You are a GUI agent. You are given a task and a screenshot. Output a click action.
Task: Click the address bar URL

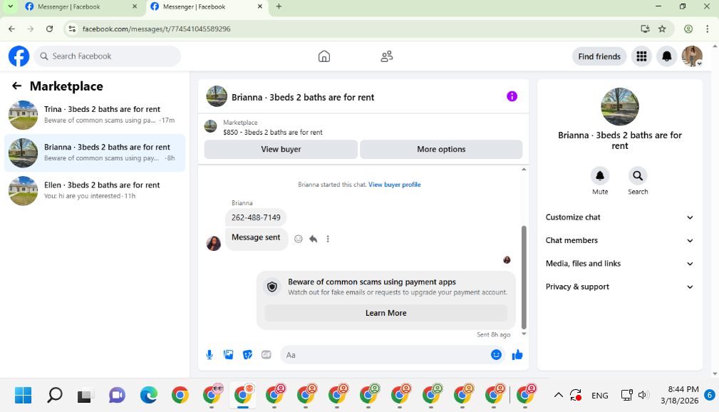click(156, 29)
